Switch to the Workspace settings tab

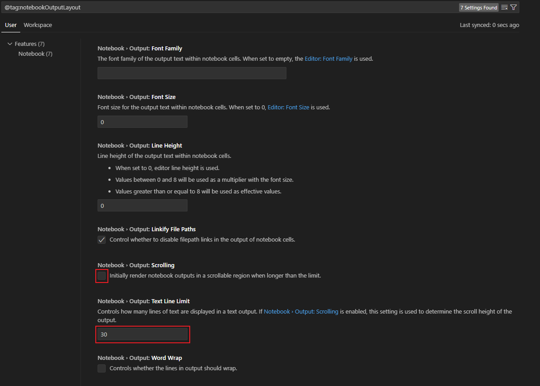point(37,25)
